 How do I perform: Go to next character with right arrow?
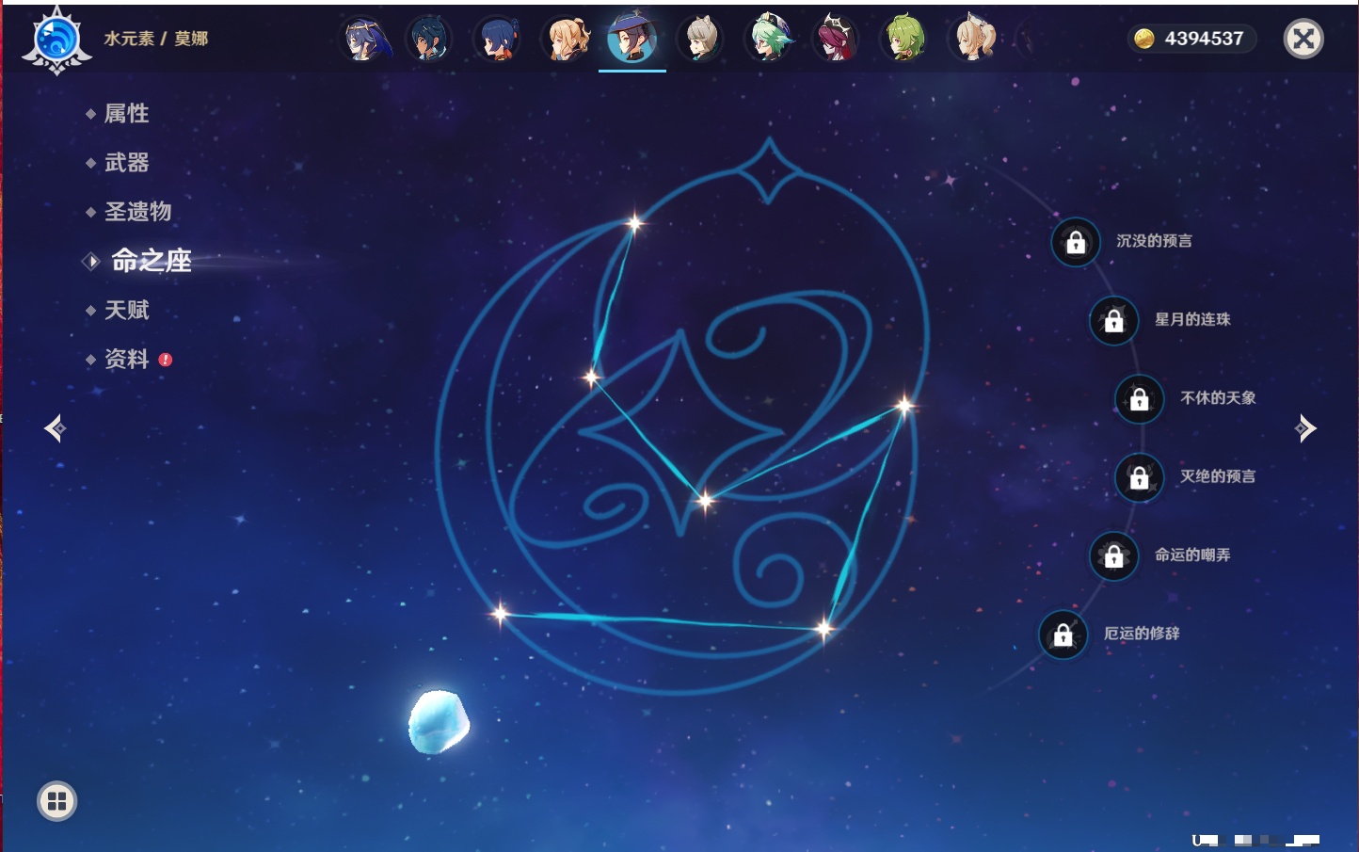point(1305,428)
